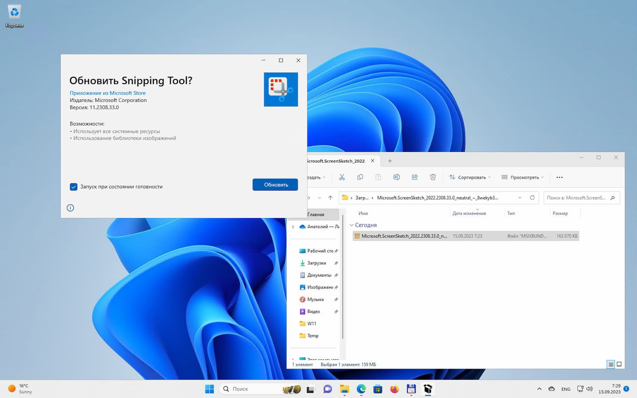Select the Корзина recycle bin desktop icon
Viewport: 637px width, 398px height.
14,16
